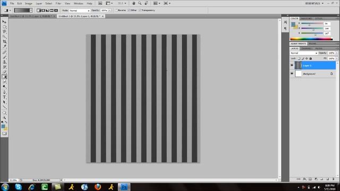Open the Window menu
Viewport: 340px width, 191px height.
pos(78,4)
